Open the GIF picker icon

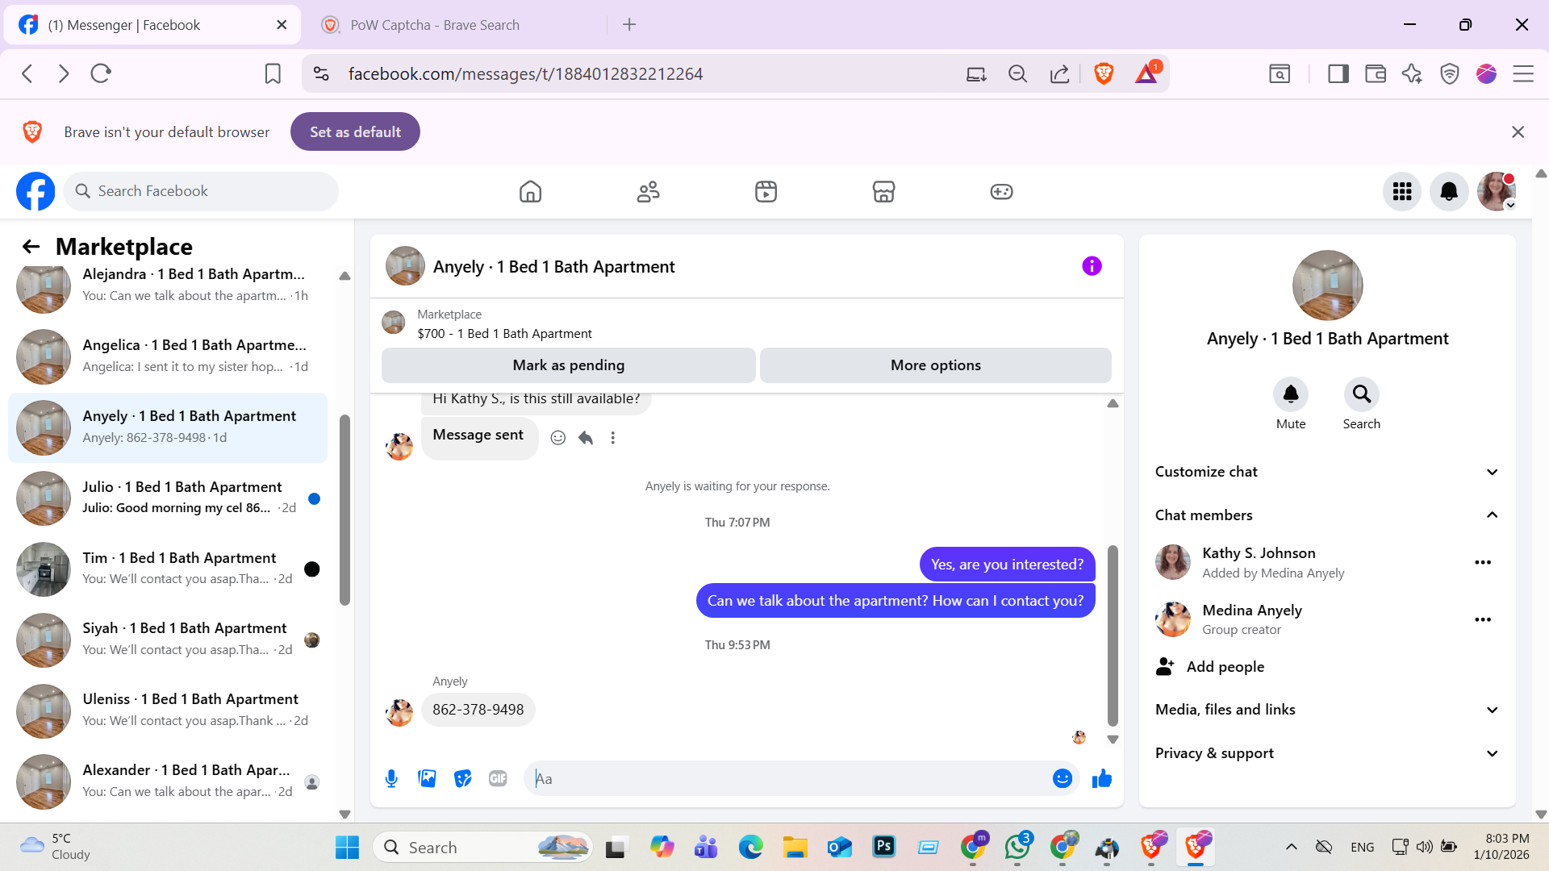[x=498, y=778]
